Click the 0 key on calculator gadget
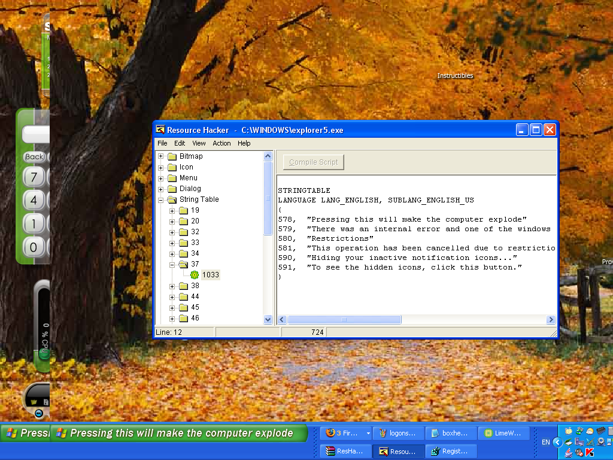The height and width of the screenshot is (460, 613). (34, 247)
